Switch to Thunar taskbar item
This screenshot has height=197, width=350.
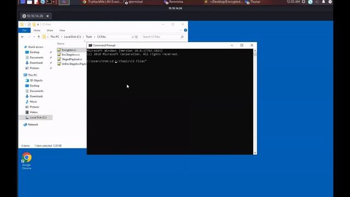(253, 2)
